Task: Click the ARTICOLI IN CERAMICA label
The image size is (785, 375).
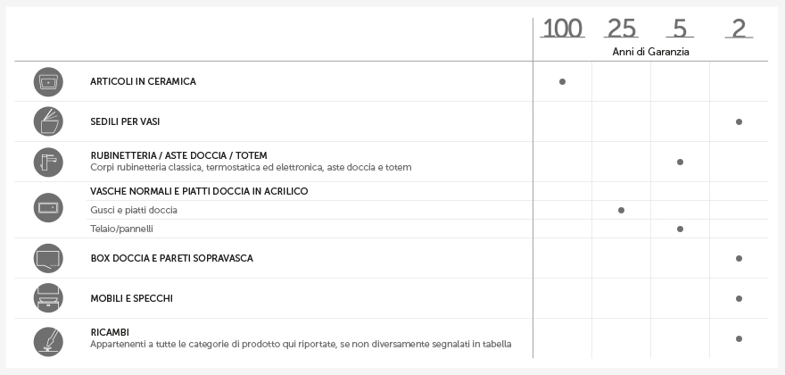Action: [x=144, y=82]
